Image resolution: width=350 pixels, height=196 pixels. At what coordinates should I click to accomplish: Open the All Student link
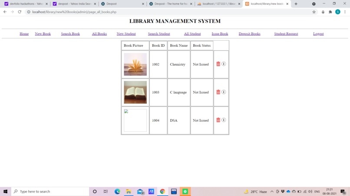pyautogui.click(x=192, y=34)
